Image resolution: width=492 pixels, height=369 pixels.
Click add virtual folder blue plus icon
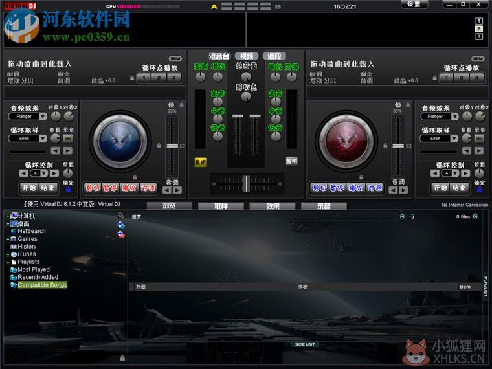121,225
